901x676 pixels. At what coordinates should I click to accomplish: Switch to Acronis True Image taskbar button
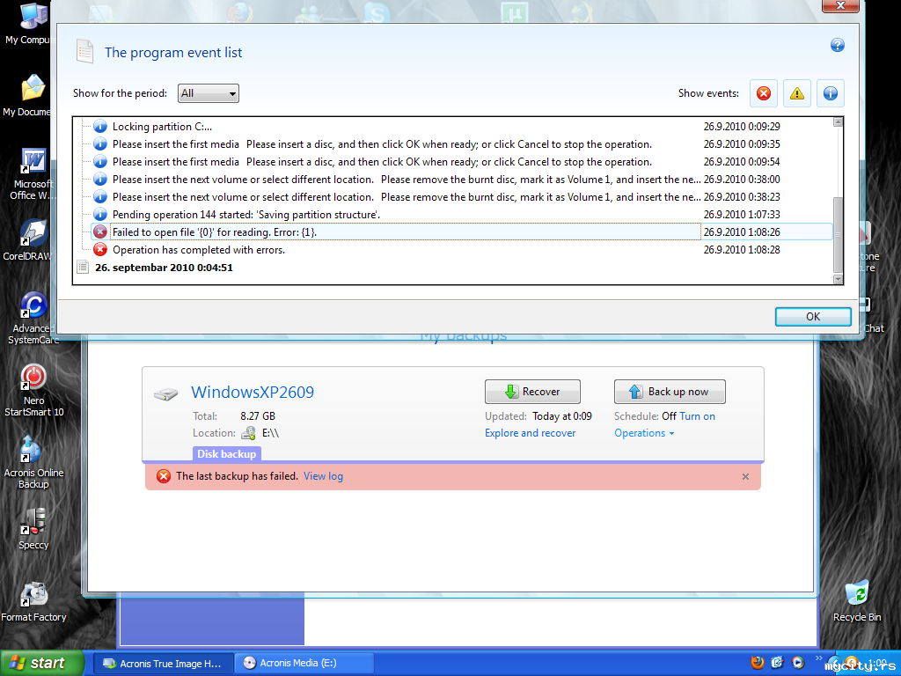coord(163,664)
